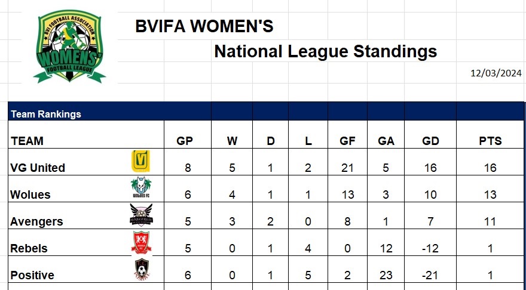526x290 pixels.
Task: Select the Wolues FC team crest
Action: [141, 187]
